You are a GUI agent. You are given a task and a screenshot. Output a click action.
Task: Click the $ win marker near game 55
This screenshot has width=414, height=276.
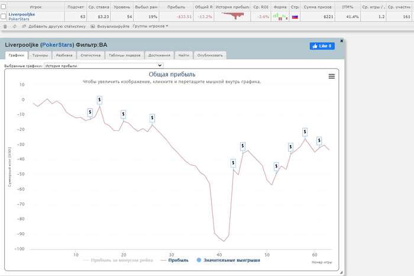click(291, 147)
